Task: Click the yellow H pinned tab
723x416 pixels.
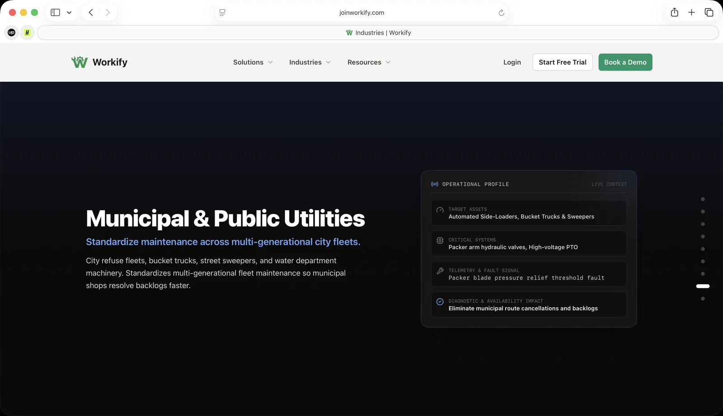Action: coord(27,33)
